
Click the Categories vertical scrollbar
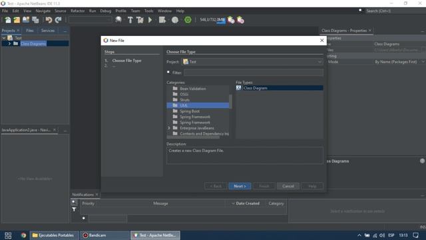(231, 101)
